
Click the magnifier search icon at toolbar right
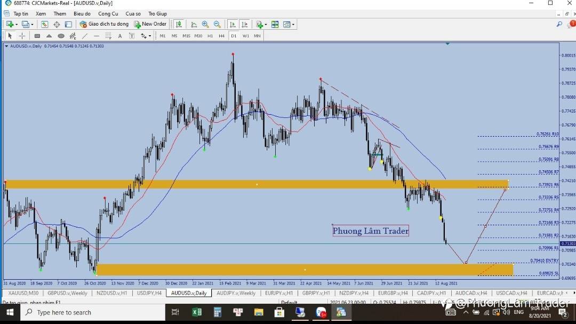point(559,24)
